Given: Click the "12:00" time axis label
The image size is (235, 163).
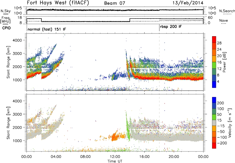Looking at the screenshot, I should click(115, 157).
